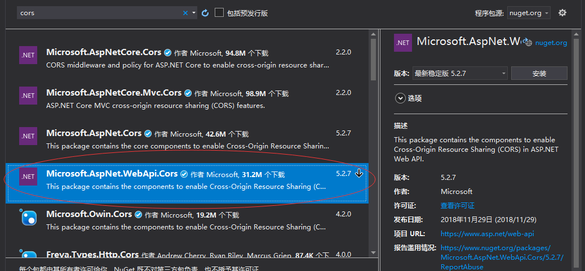Click install arrow on Microsoft.AspNet.WebApi.Cors row
The height and width of the screenshot is (271, 585).
click(x=359, y=173)
